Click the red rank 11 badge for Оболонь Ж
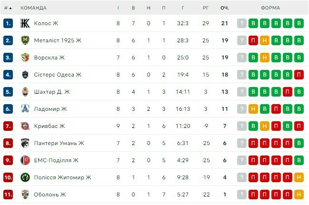 point(8,195)
